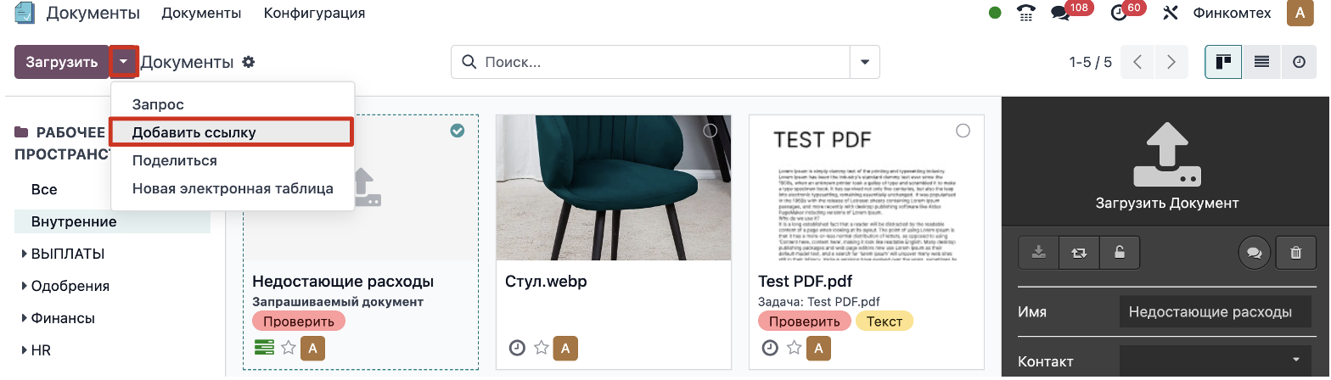Viewport: 1331px width, 380px height.
Task: Deselect the Недостающие расходы document checkmark
Action: coord(458,131)
